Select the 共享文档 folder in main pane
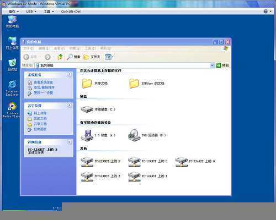Screen dimensions: 276x220 94,84
